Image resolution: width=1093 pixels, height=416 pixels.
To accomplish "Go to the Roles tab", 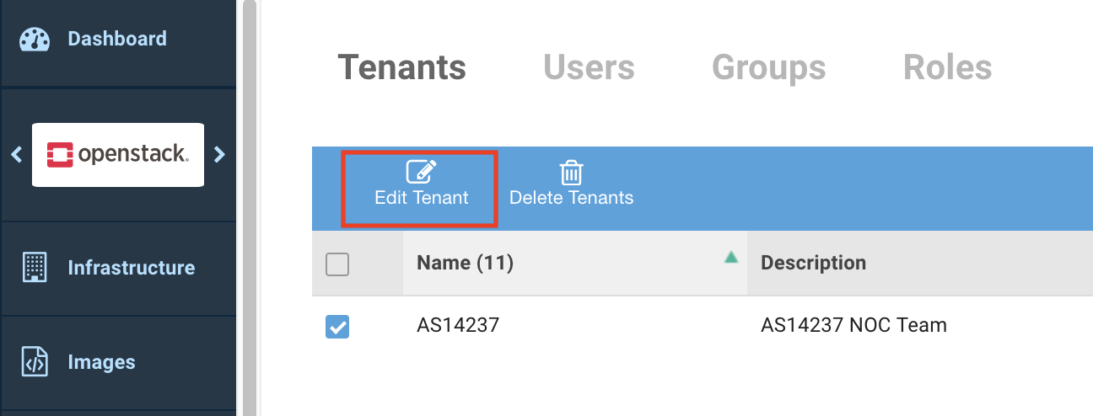I will click(x=947, y=67).
